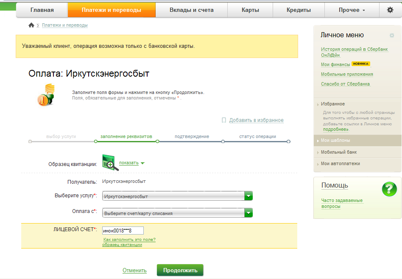Open the Оплата с account selection dropdown

point(177,213)
